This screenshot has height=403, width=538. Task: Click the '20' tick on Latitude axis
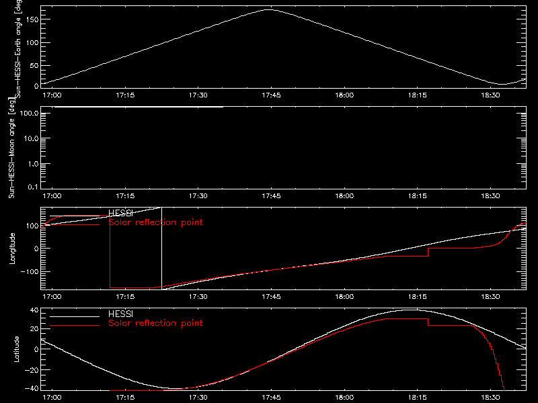[34, 329]
